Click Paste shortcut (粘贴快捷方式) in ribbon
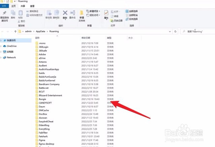The image size is (215, 147). point(34,15)
